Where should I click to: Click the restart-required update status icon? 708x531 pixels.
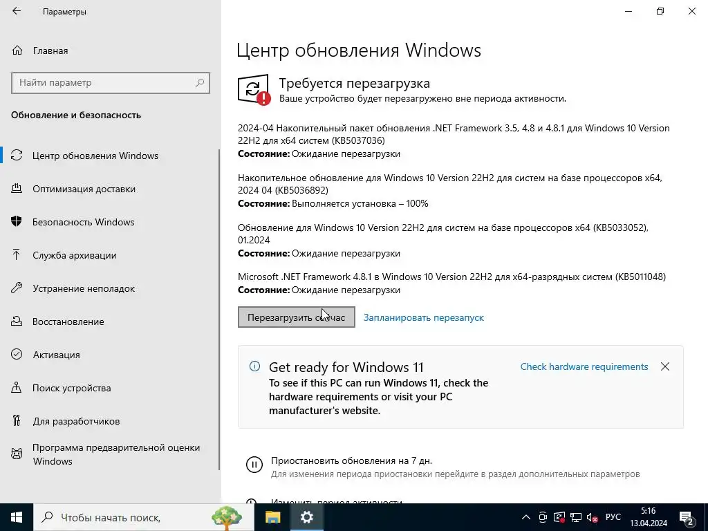pos(254,89)
